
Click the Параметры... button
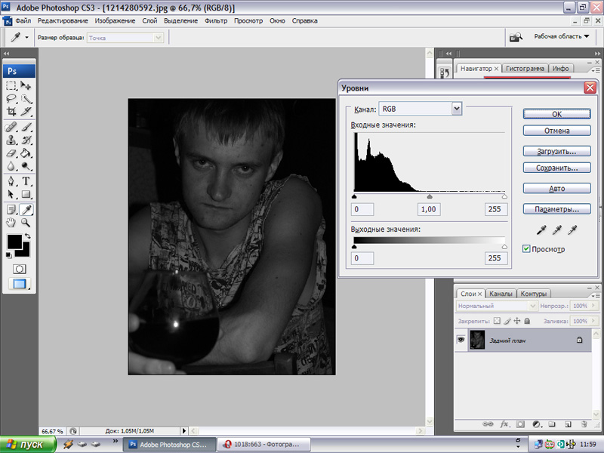[556, 209]
